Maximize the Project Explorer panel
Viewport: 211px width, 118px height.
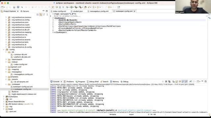coord(47,11)
